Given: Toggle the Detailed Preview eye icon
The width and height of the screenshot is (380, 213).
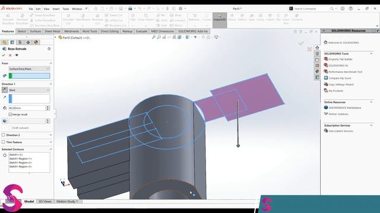Looking at the screenshot, I should [17, 55].
